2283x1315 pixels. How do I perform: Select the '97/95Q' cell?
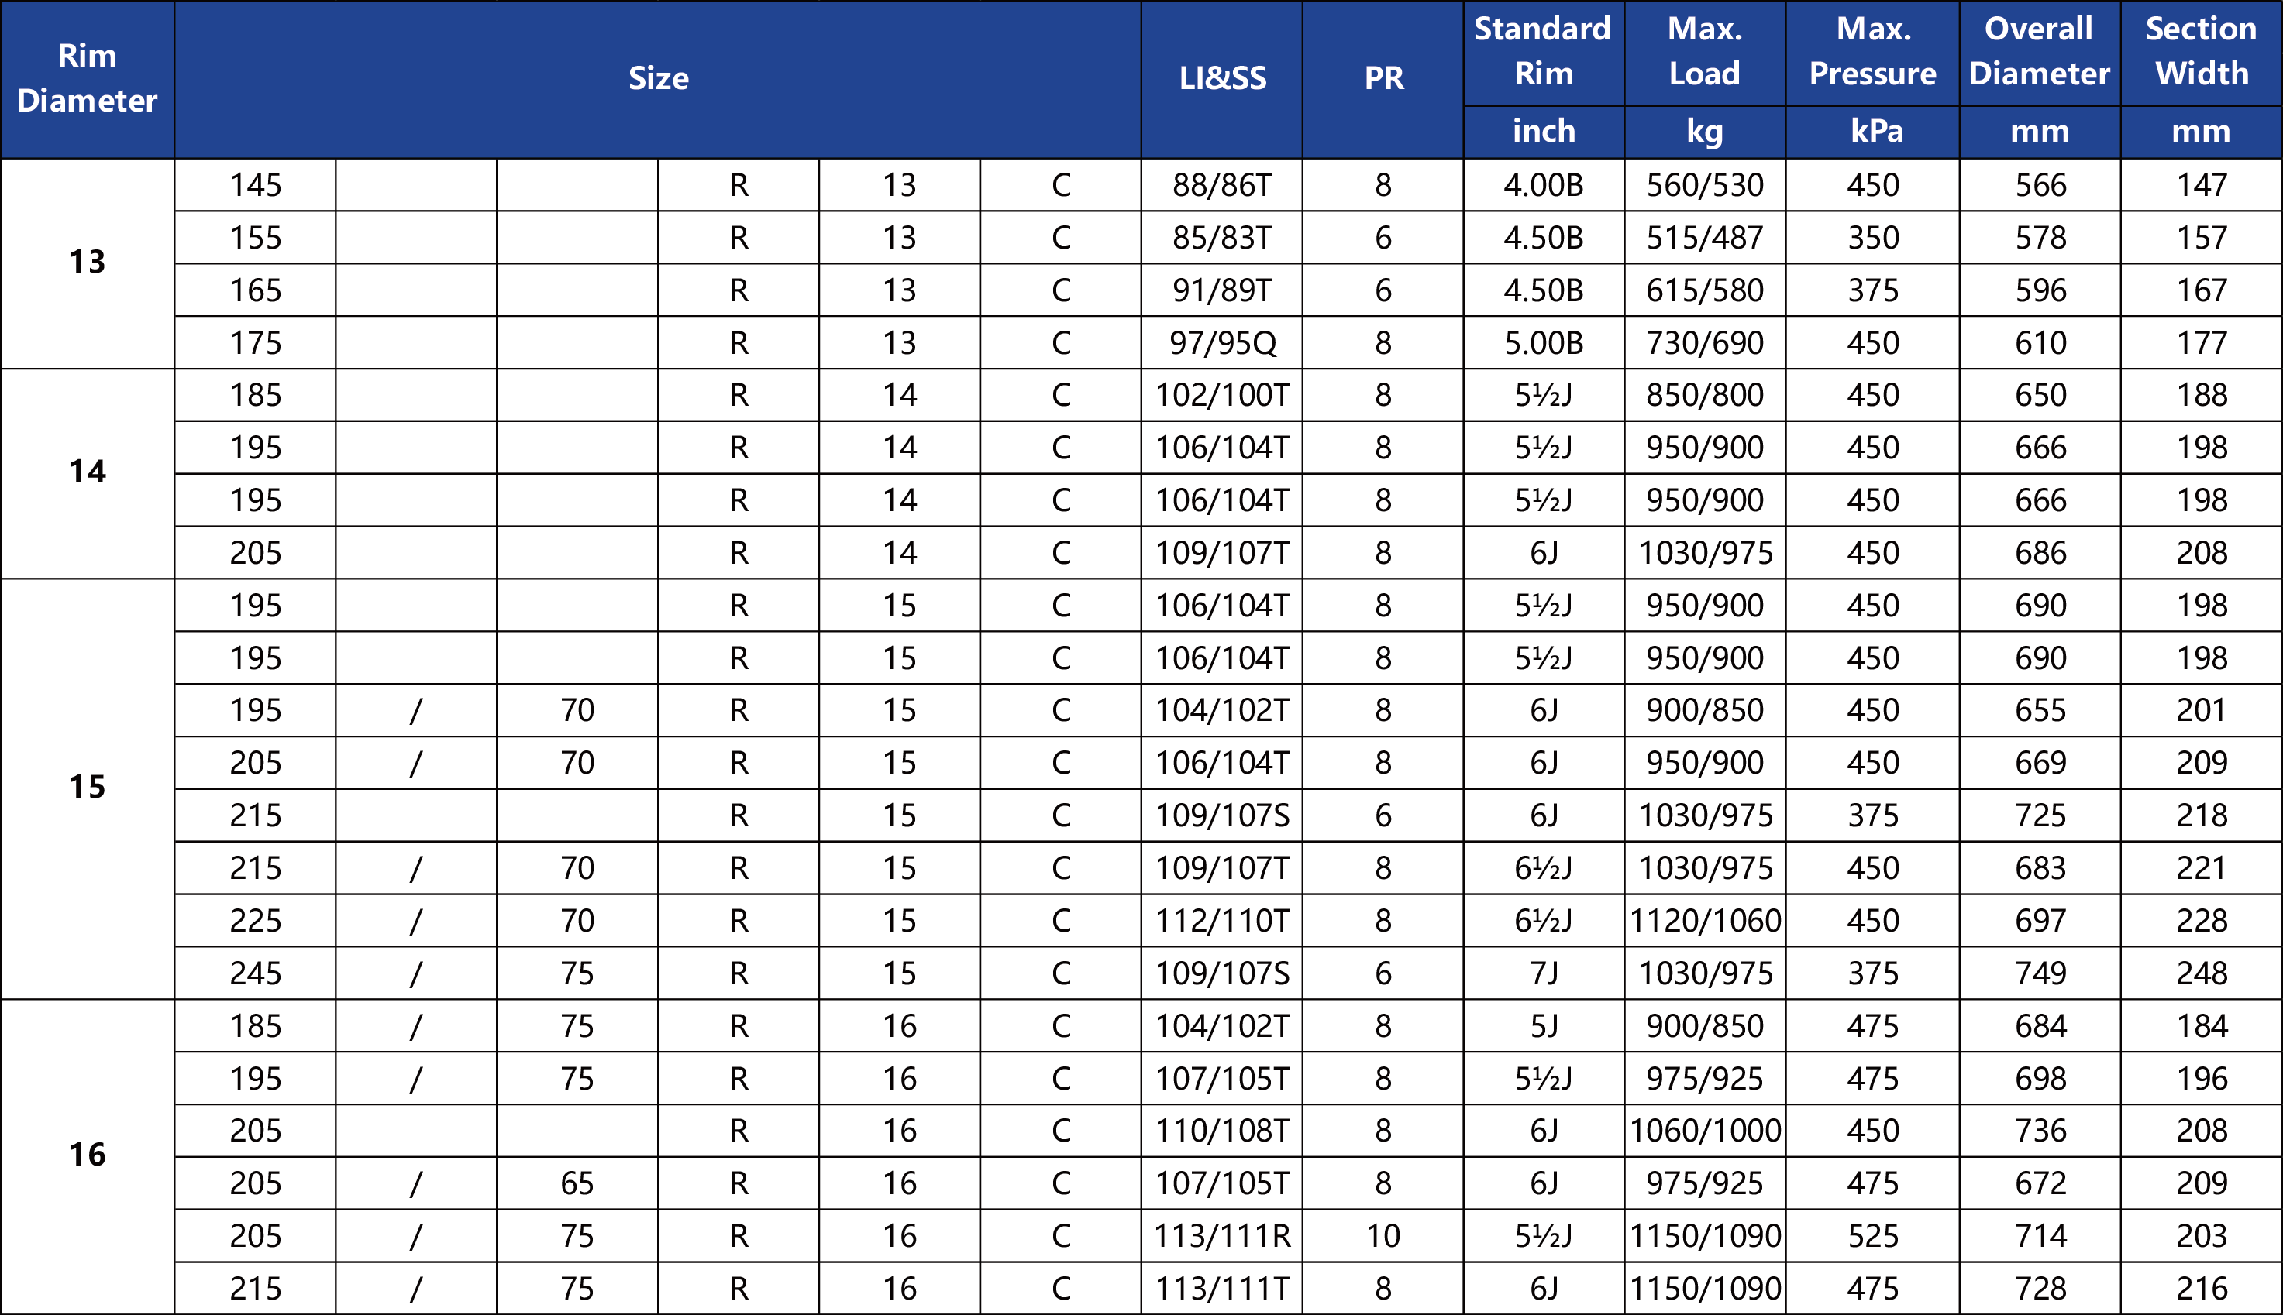[x=1222, y=343]
